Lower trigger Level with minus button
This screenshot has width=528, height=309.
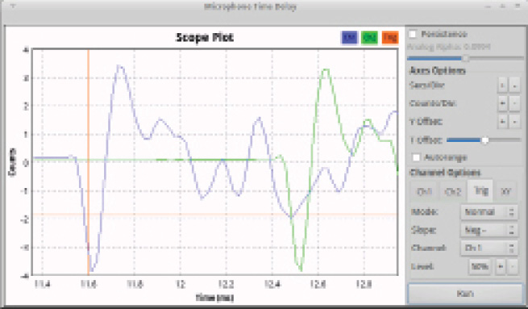tap(513, 266)
